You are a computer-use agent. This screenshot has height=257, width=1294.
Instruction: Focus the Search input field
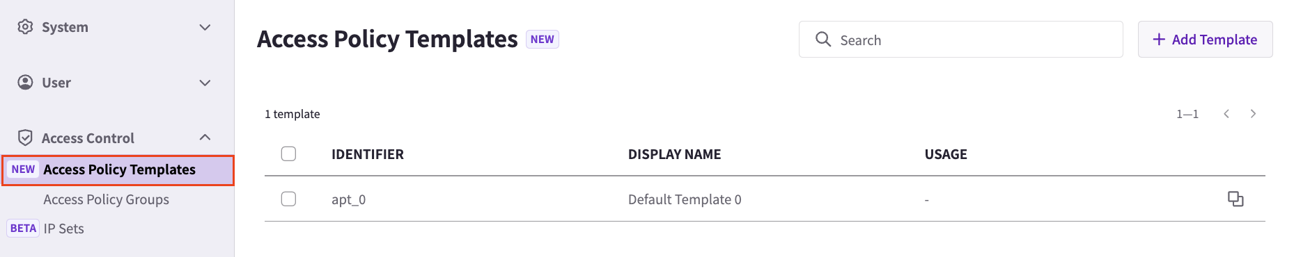(960, 39)
